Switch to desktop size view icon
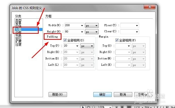Image resolution: width=175 pixels, height=108 pixels. click(129, 107)
